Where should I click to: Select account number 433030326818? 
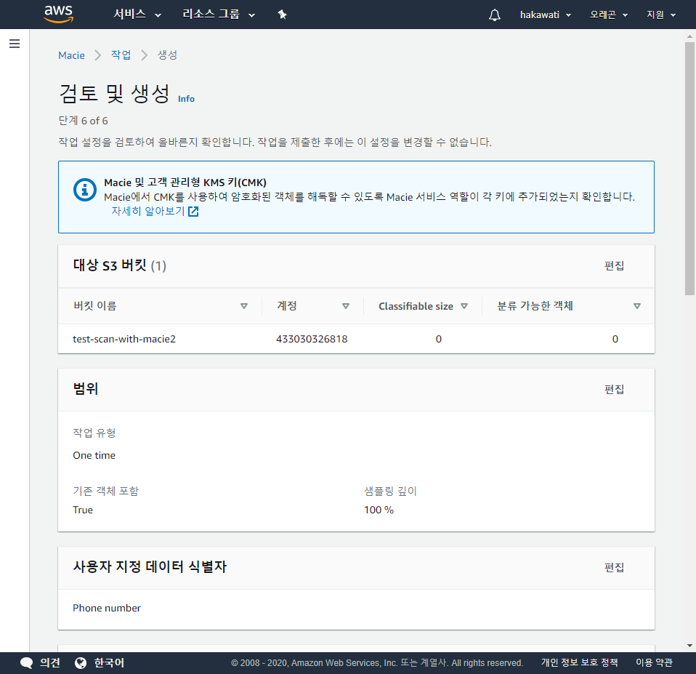tap(312, 339)
